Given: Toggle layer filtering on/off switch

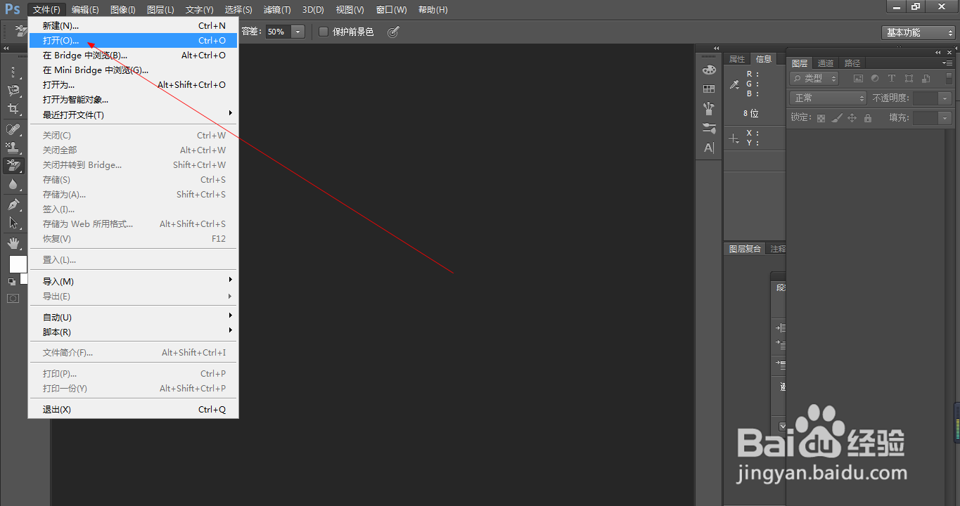Looking at the screenshot, I should pos(948,79).
